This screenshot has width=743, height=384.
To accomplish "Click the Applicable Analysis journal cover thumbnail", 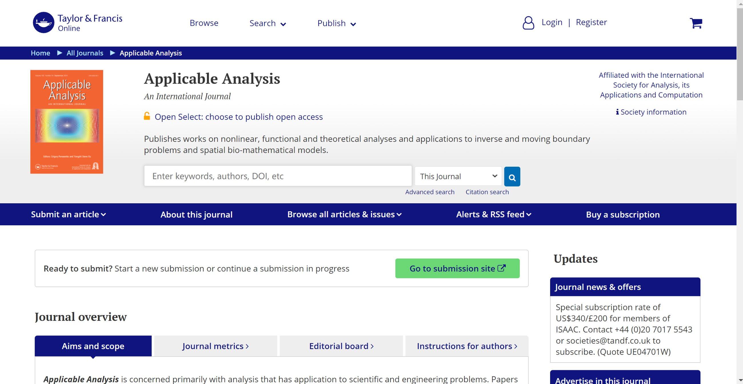I will [x=67, y=122].
